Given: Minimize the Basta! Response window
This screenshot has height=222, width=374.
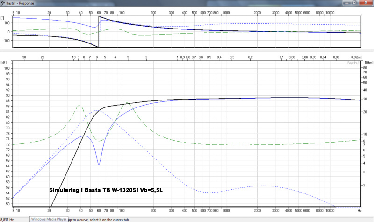Looking at the screenshot, I should pyautogui.click(x=347, y=3).
